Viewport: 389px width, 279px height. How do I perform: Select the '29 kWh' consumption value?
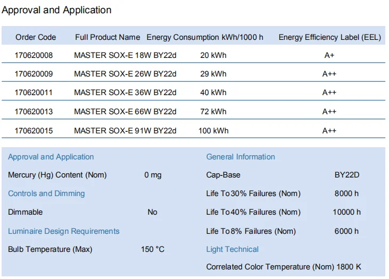[213, 74]
